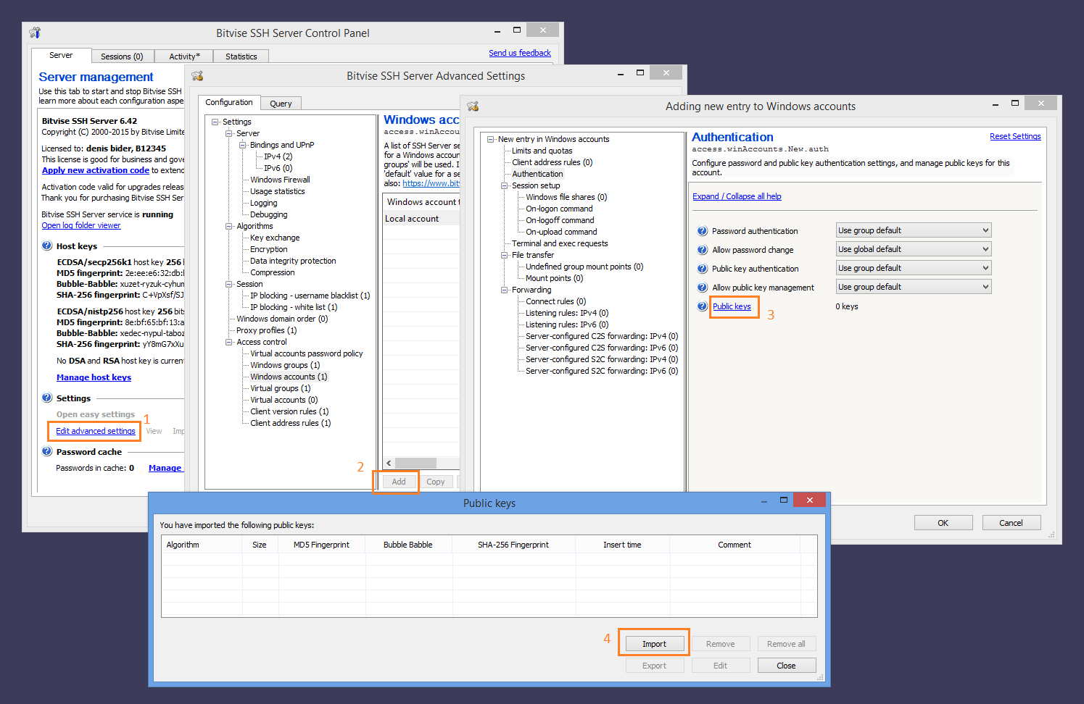Click help icon beside Password cache heading
The width and height of the screenshot is (1084, 704).
(47, 452)
